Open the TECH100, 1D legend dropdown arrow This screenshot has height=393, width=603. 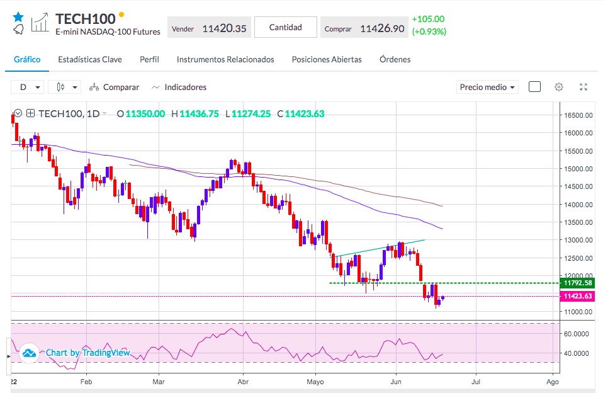(104, 113)
